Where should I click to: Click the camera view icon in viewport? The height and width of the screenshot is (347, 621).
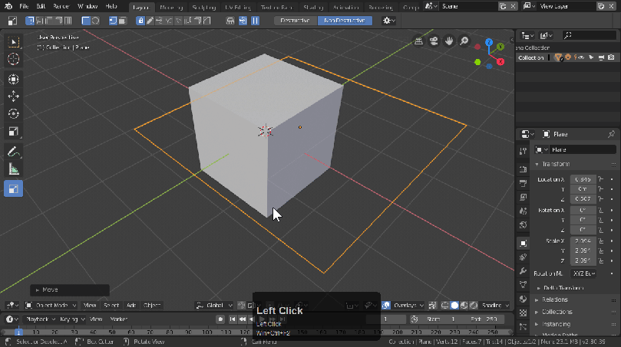[434, 41]
